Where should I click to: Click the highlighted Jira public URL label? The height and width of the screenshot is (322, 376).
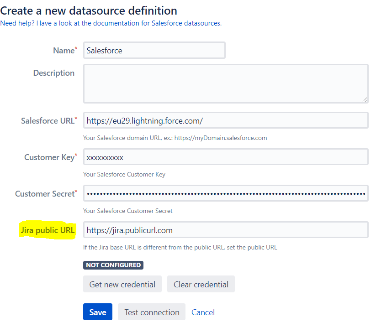point(47,230)
